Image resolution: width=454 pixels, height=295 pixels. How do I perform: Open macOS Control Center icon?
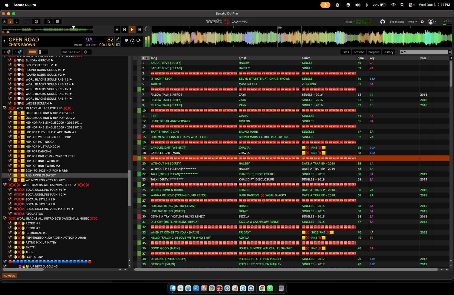click(410, 5)
